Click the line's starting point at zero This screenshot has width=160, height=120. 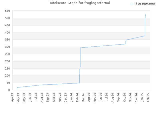(x=17, y=90)
